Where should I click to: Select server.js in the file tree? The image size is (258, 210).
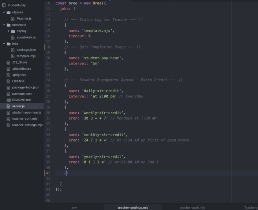pyautogui.click(x=18, y=106)
